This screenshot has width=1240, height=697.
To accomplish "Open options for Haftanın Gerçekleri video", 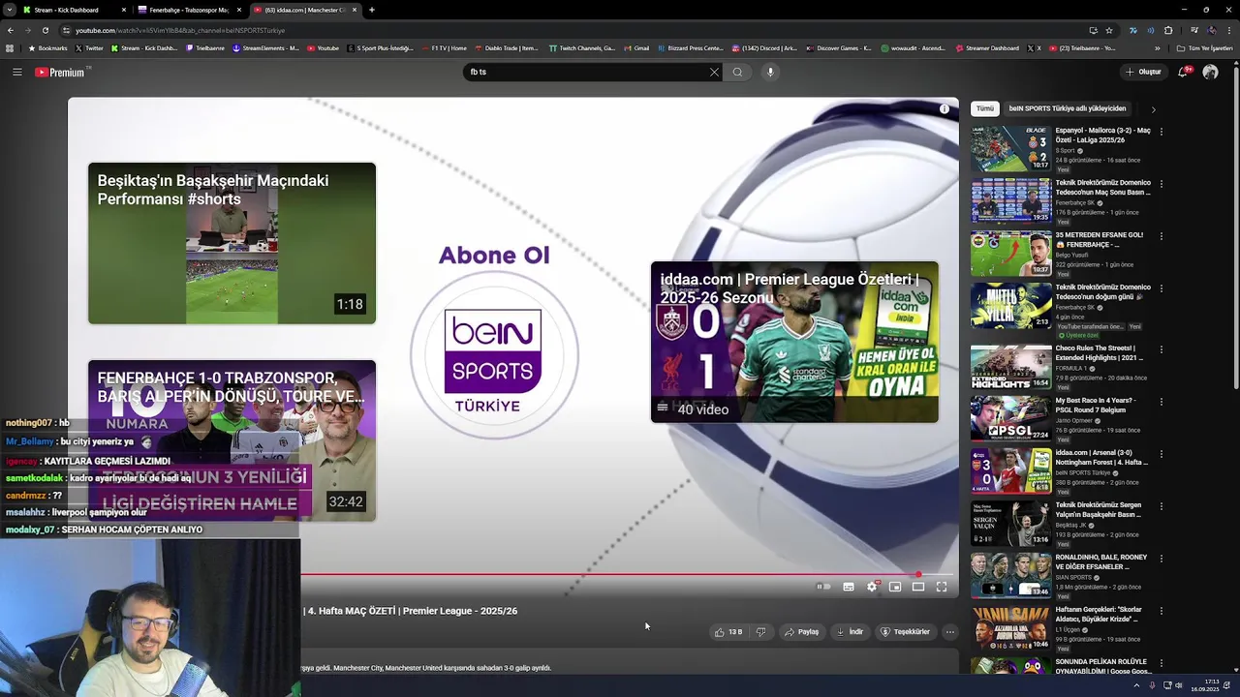I will point(1161,611).
